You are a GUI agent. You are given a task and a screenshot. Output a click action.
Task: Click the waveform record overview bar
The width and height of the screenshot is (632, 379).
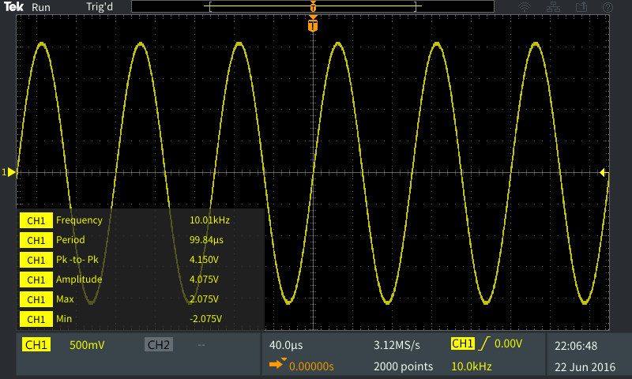[314, 7]
